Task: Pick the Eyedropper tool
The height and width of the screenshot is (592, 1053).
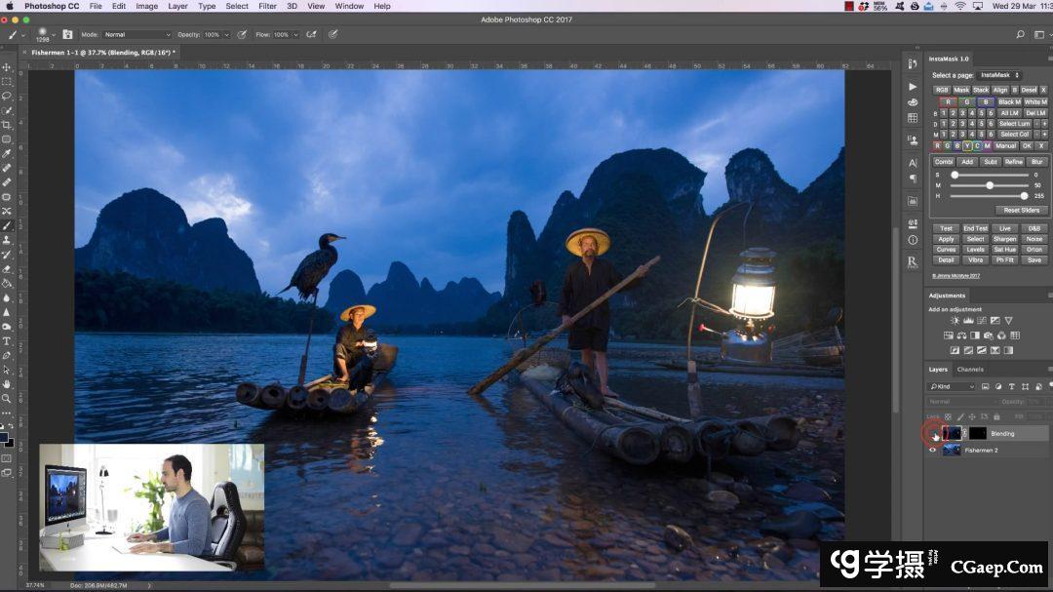Action: 7,153
